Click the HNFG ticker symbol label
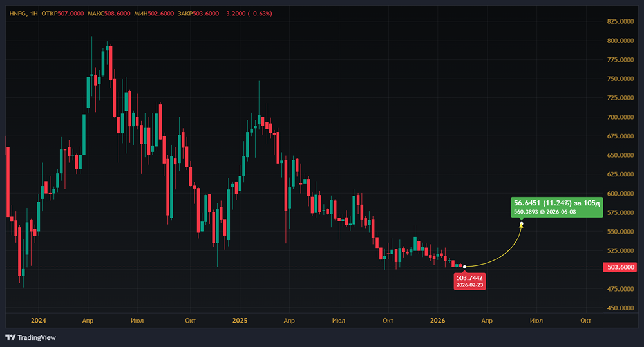 [x=17, y=14]
